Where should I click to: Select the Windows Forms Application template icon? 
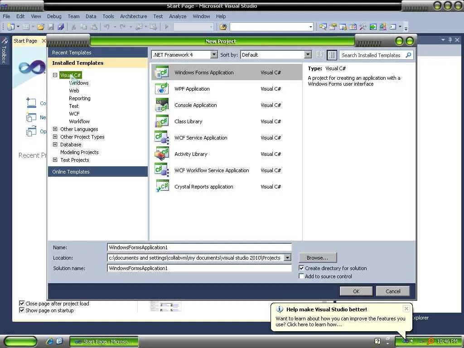click(162, 72)
